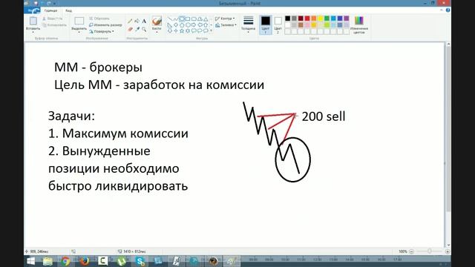475x267 pixels.
Task: Open the Paint help question icon
Action: click(448, 10)
